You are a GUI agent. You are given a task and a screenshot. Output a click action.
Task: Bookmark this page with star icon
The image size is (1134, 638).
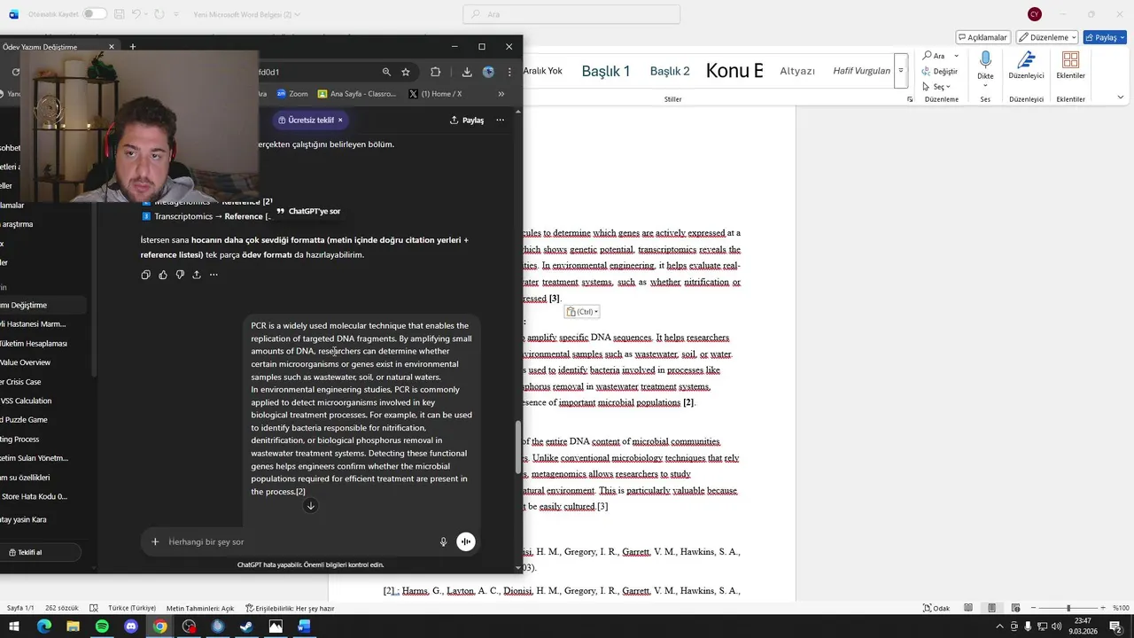pyautogui.click(x=406, y=72)
